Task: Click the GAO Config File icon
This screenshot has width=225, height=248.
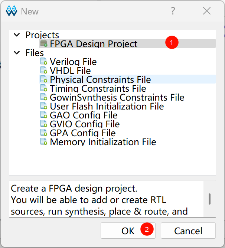Action: pos(44,114)
